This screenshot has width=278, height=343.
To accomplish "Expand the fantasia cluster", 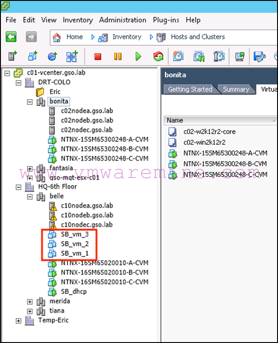I will 30,169.
